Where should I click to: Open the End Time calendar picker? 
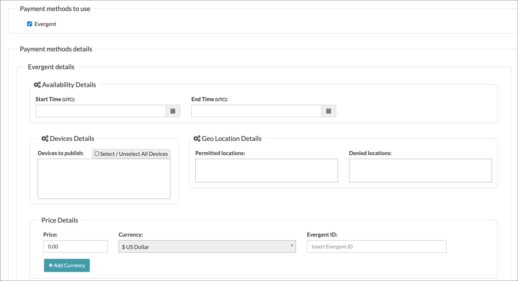(x=329, y=111)
